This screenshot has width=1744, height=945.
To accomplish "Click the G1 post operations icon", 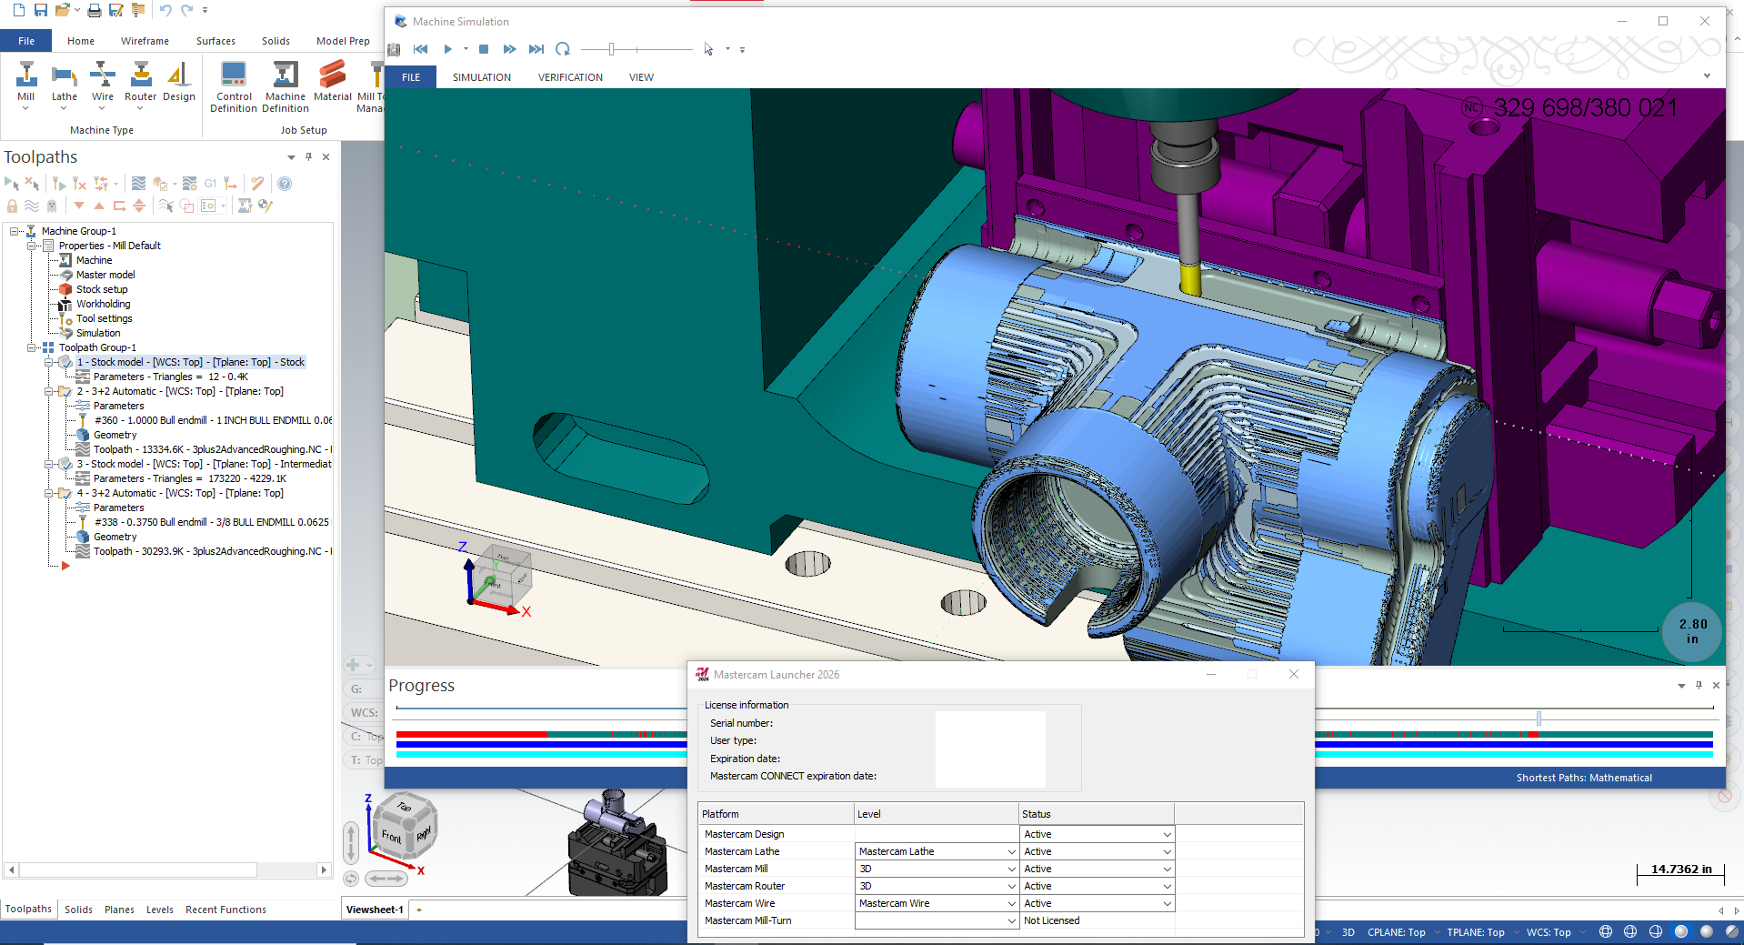I will tap(210, 184).
